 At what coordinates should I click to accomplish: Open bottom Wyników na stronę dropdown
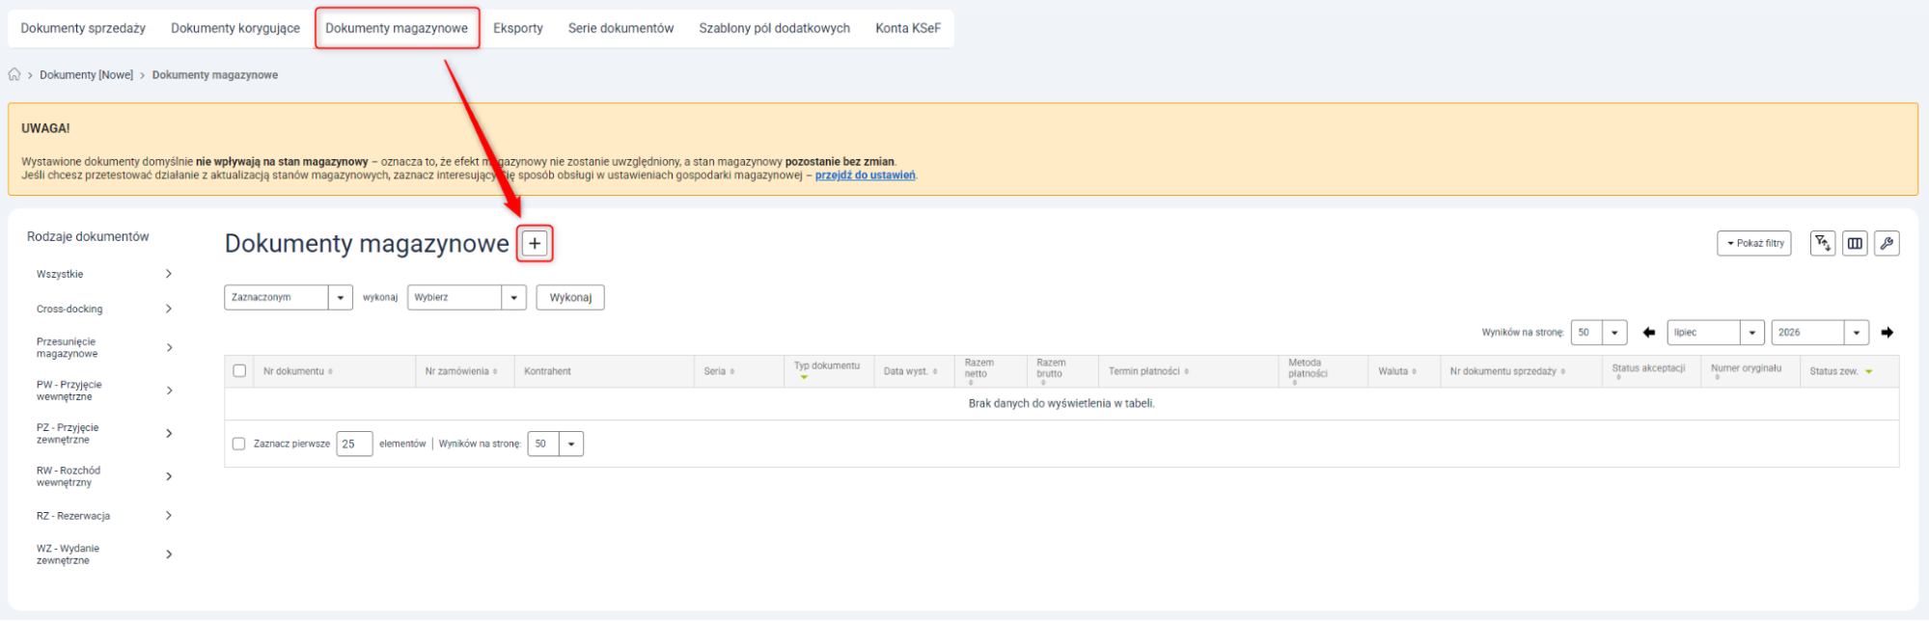(556, 444)
